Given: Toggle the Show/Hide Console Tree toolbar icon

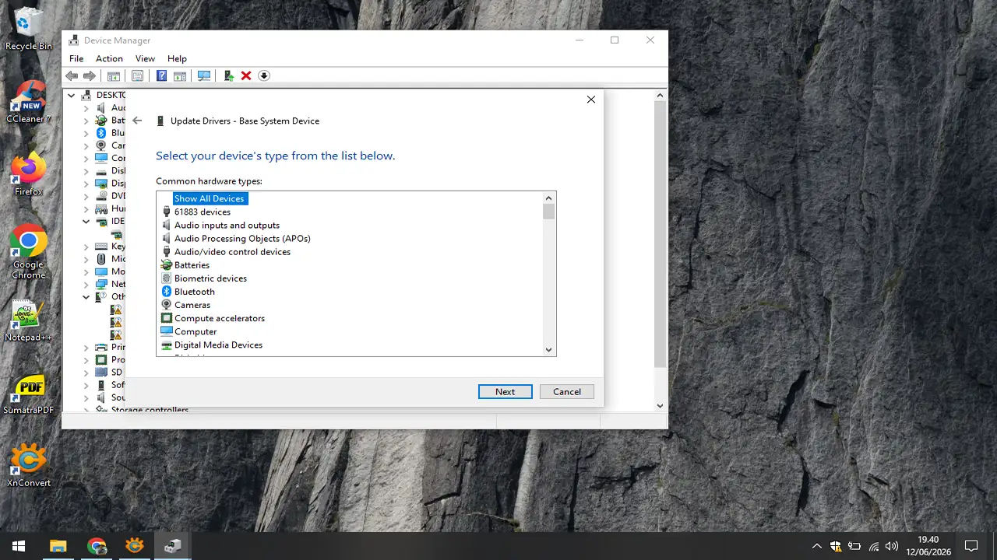Looking at the screenshot, I should (x=114, y=75).
